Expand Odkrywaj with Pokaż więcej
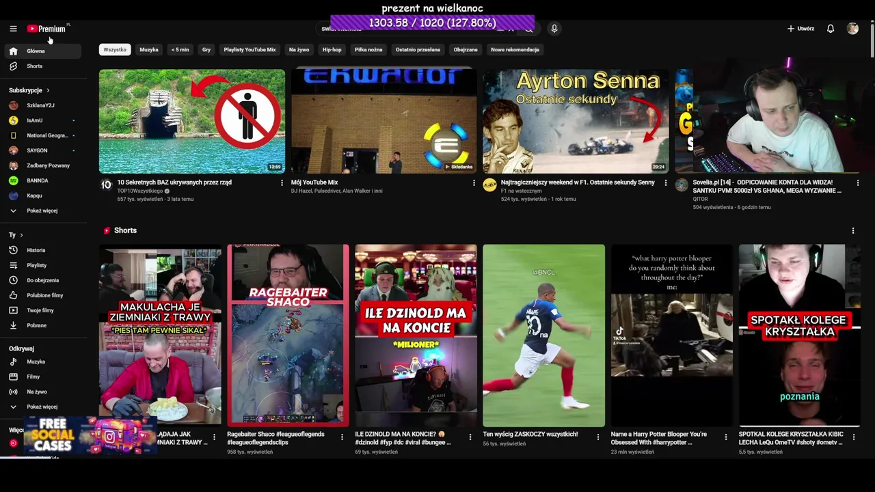The image size is (875, 492). (44, 407)
